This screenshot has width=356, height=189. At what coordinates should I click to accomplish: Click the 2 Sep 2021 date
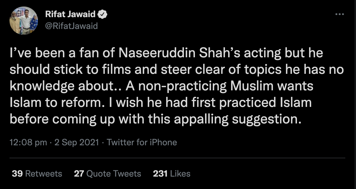[x=76, y=143]
